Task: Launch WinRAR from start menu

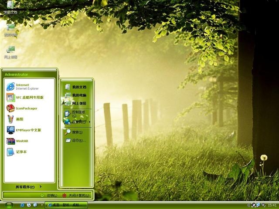Action: click(29, 141)
